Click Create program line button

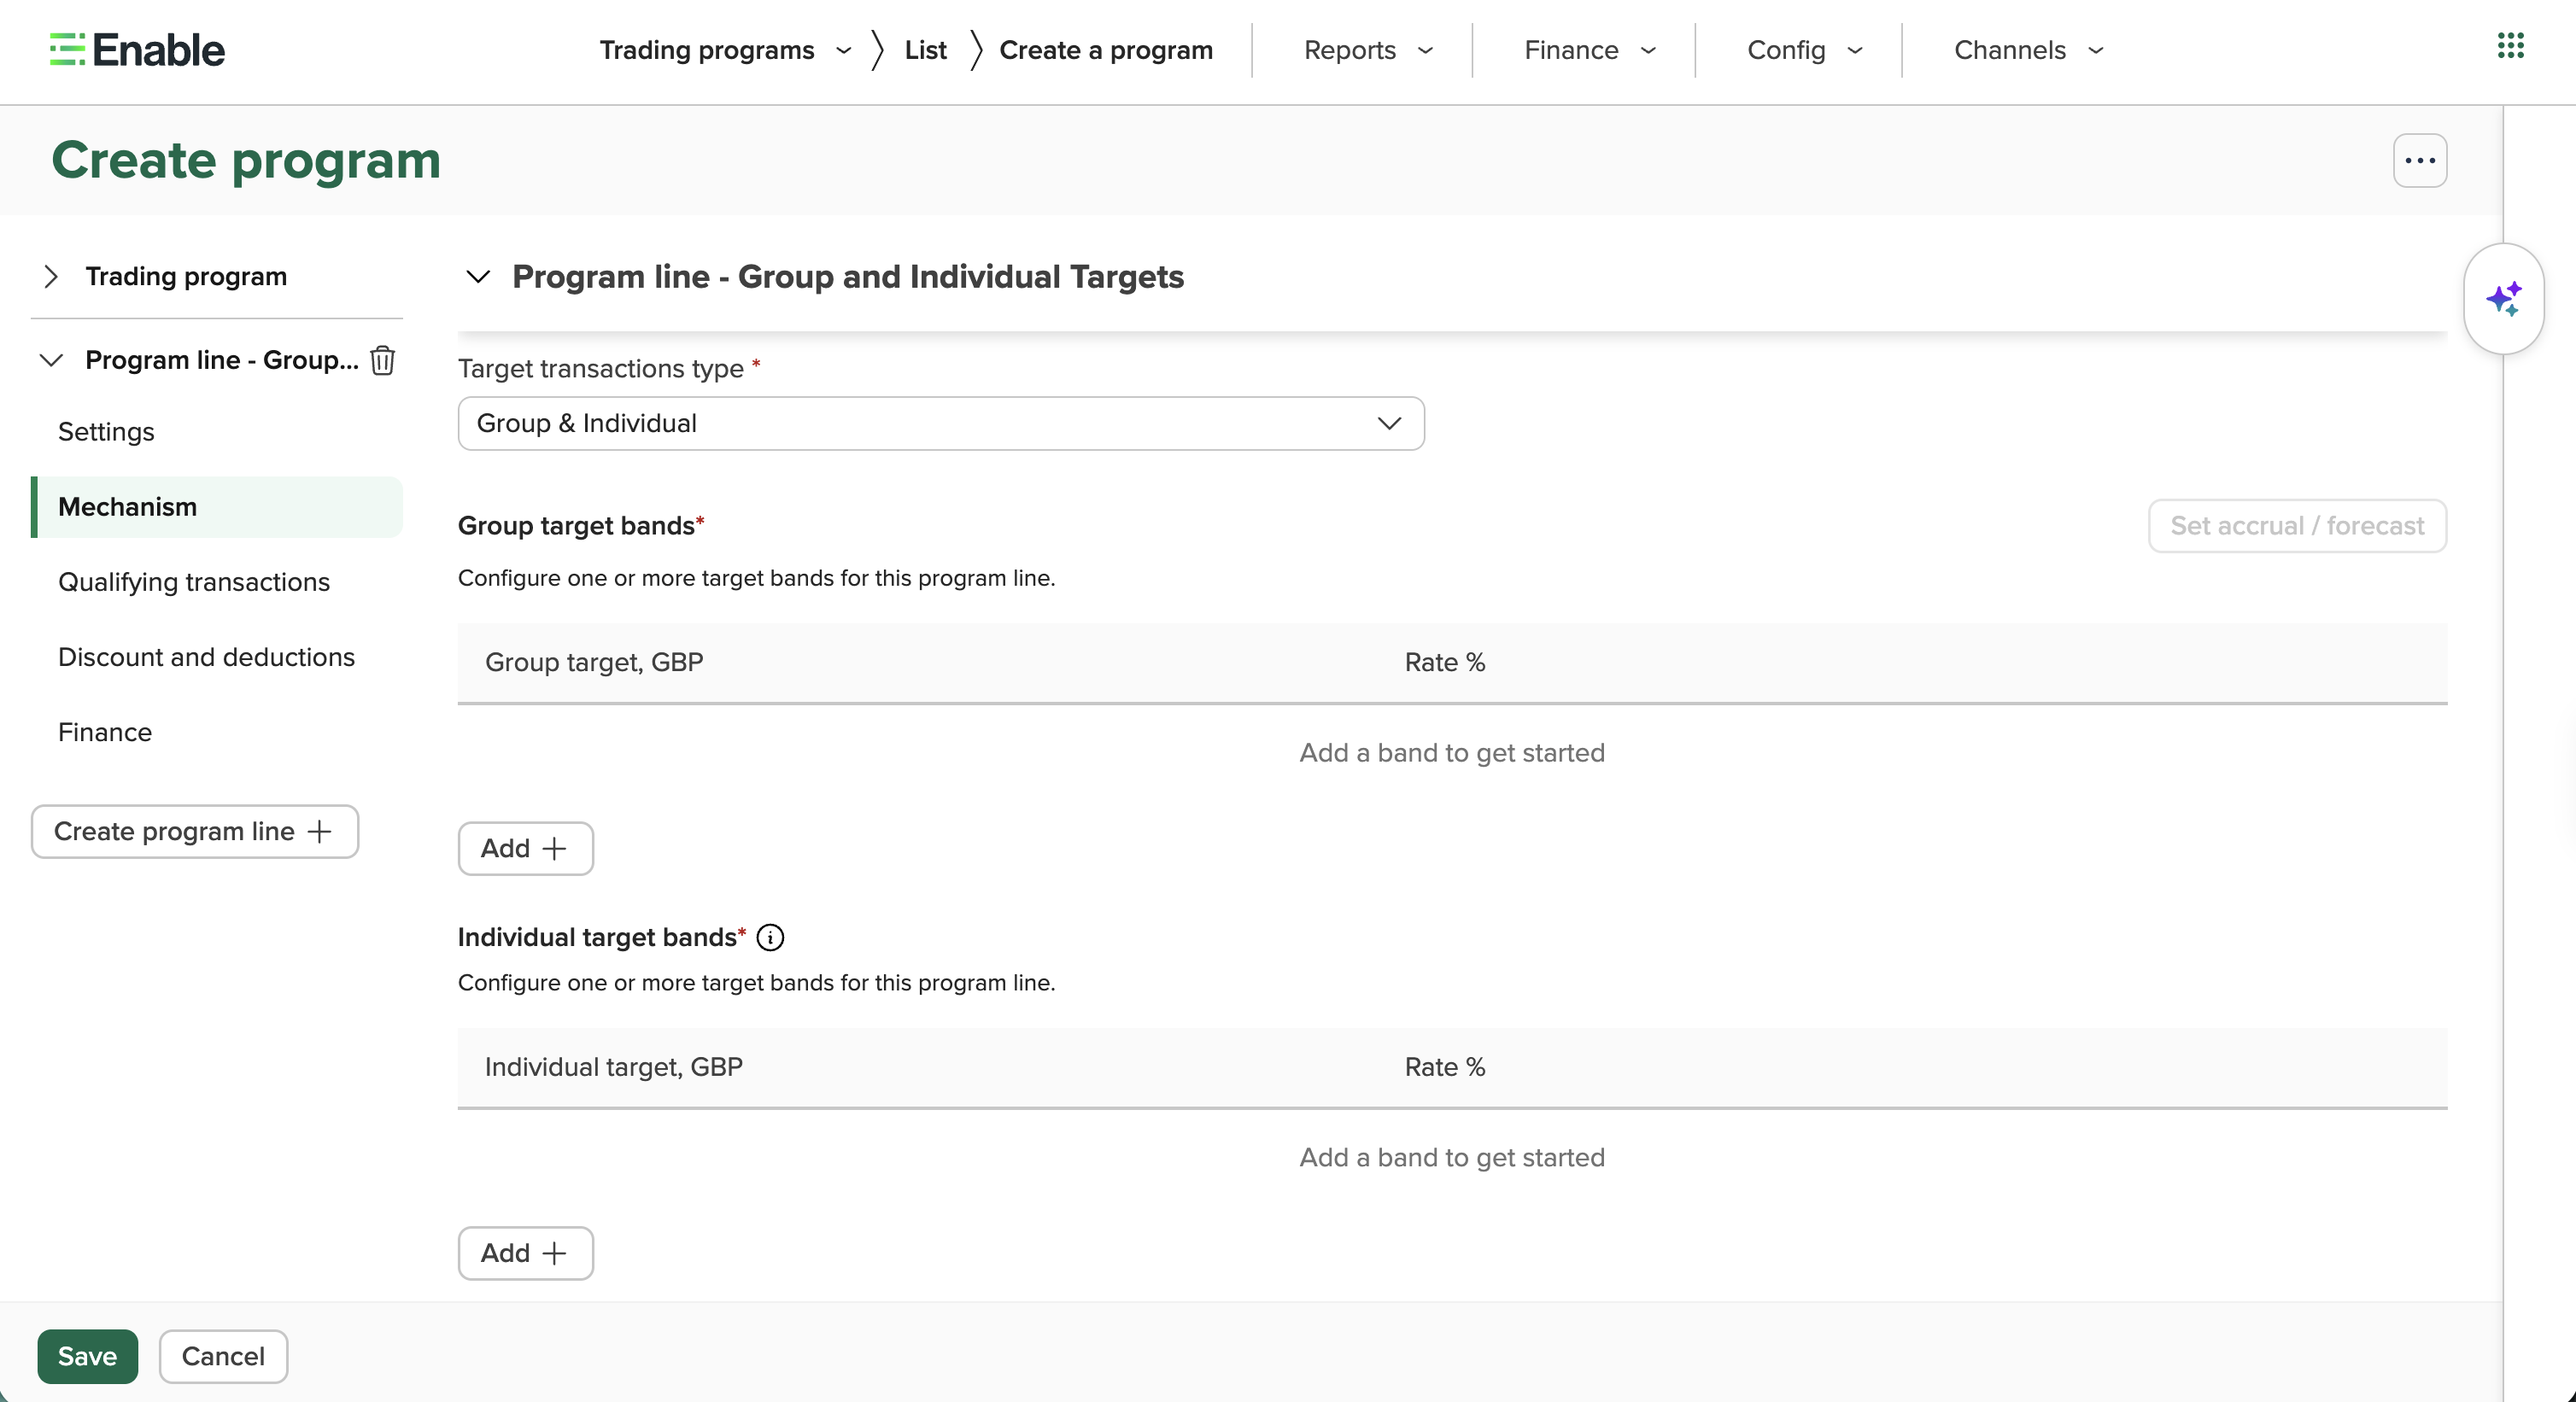click(x=195, y=831)
